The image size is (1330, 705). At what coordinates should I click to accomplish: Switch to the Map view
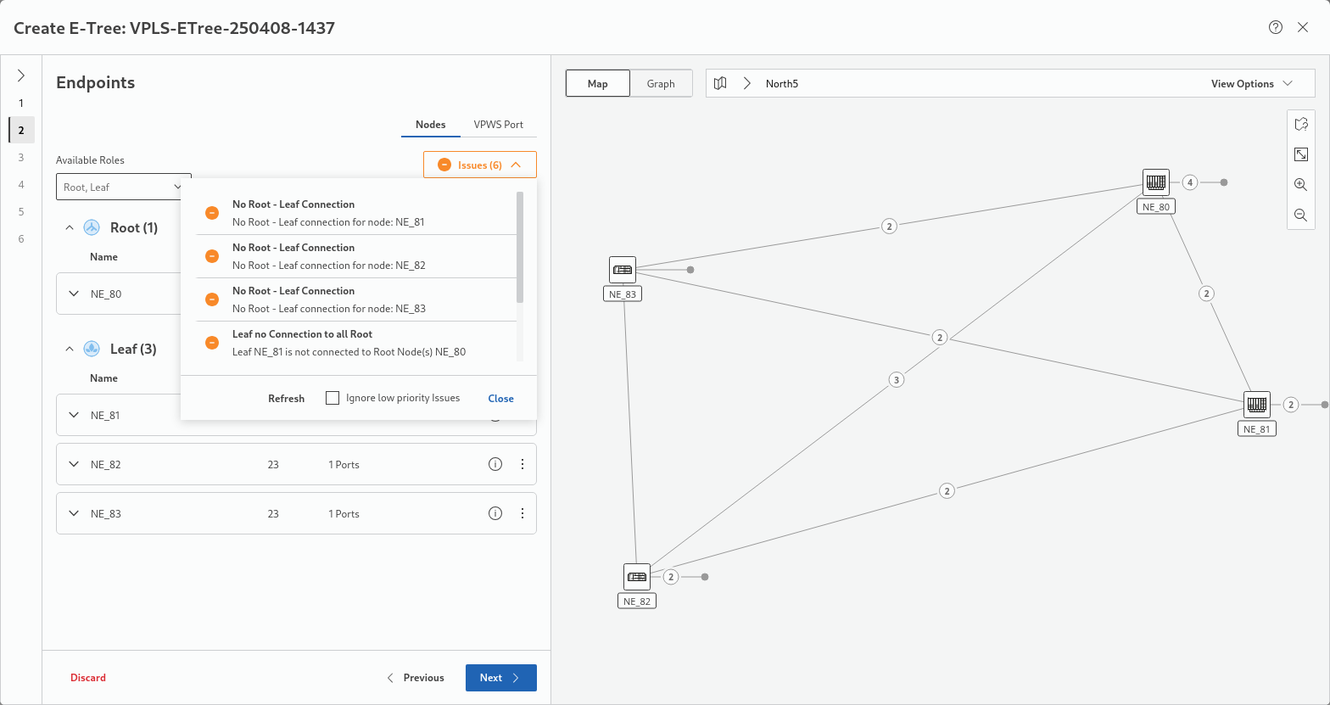pos(598,83)
